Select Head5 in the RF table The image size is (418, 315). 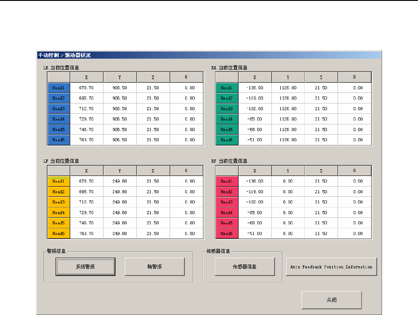pos(227,223)
